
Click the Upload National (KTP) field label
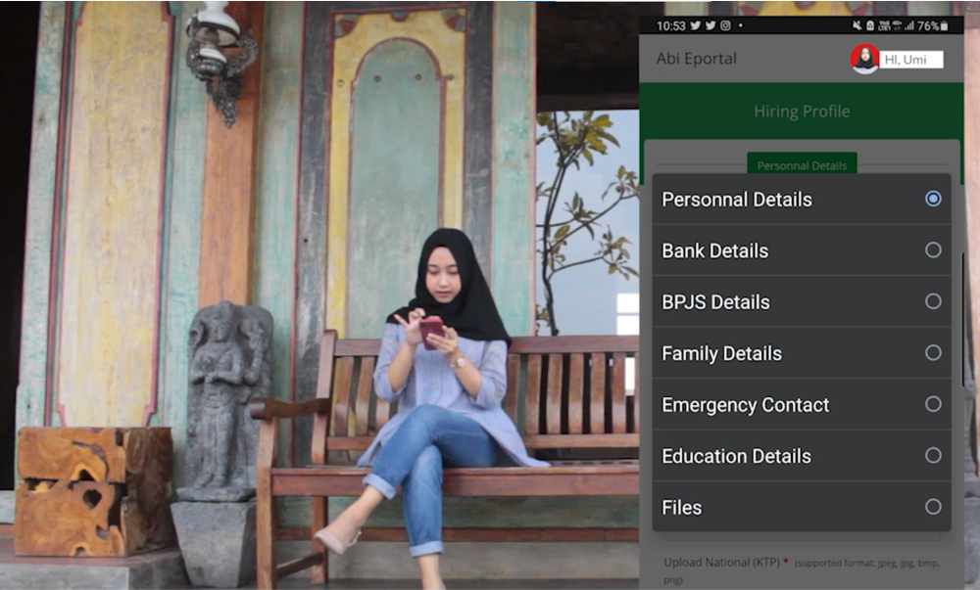(x=724, y=563)
